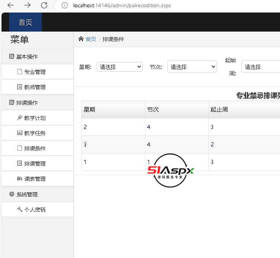This screenshot has height=258, width=280.
Task: Click the 教学计划 plug icon
Action: click(20, 118)
